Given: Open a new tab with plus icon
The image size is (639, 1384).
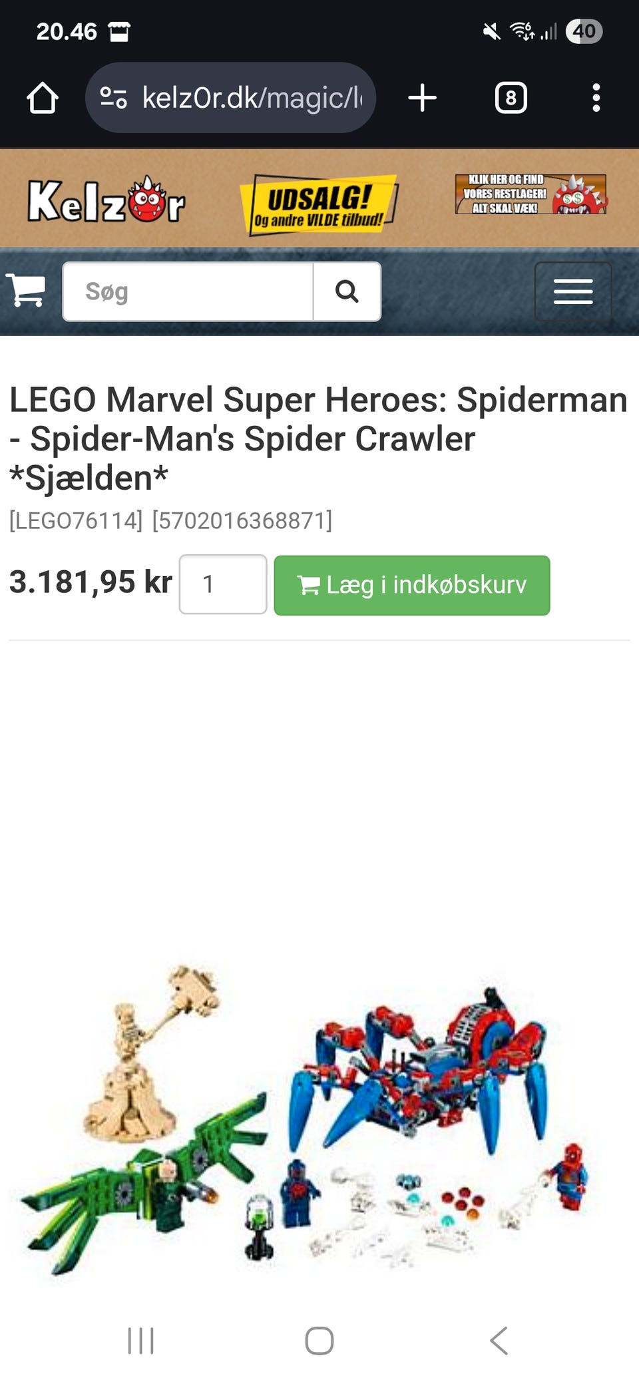Looking at the screenshot, I should pyautogui.click(x=422, y=98).
